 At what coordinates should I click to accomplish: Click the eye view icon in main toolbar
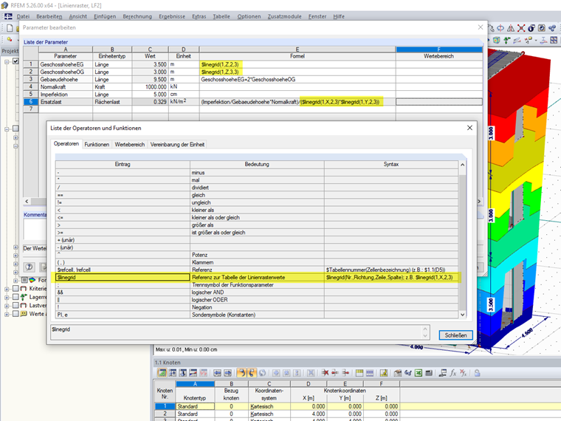pos(500,28)
